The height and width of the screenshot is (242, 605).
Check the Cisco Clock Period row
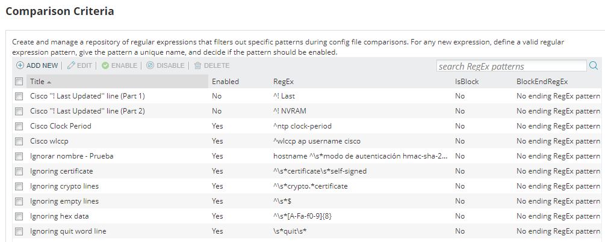tap(19, 126)
